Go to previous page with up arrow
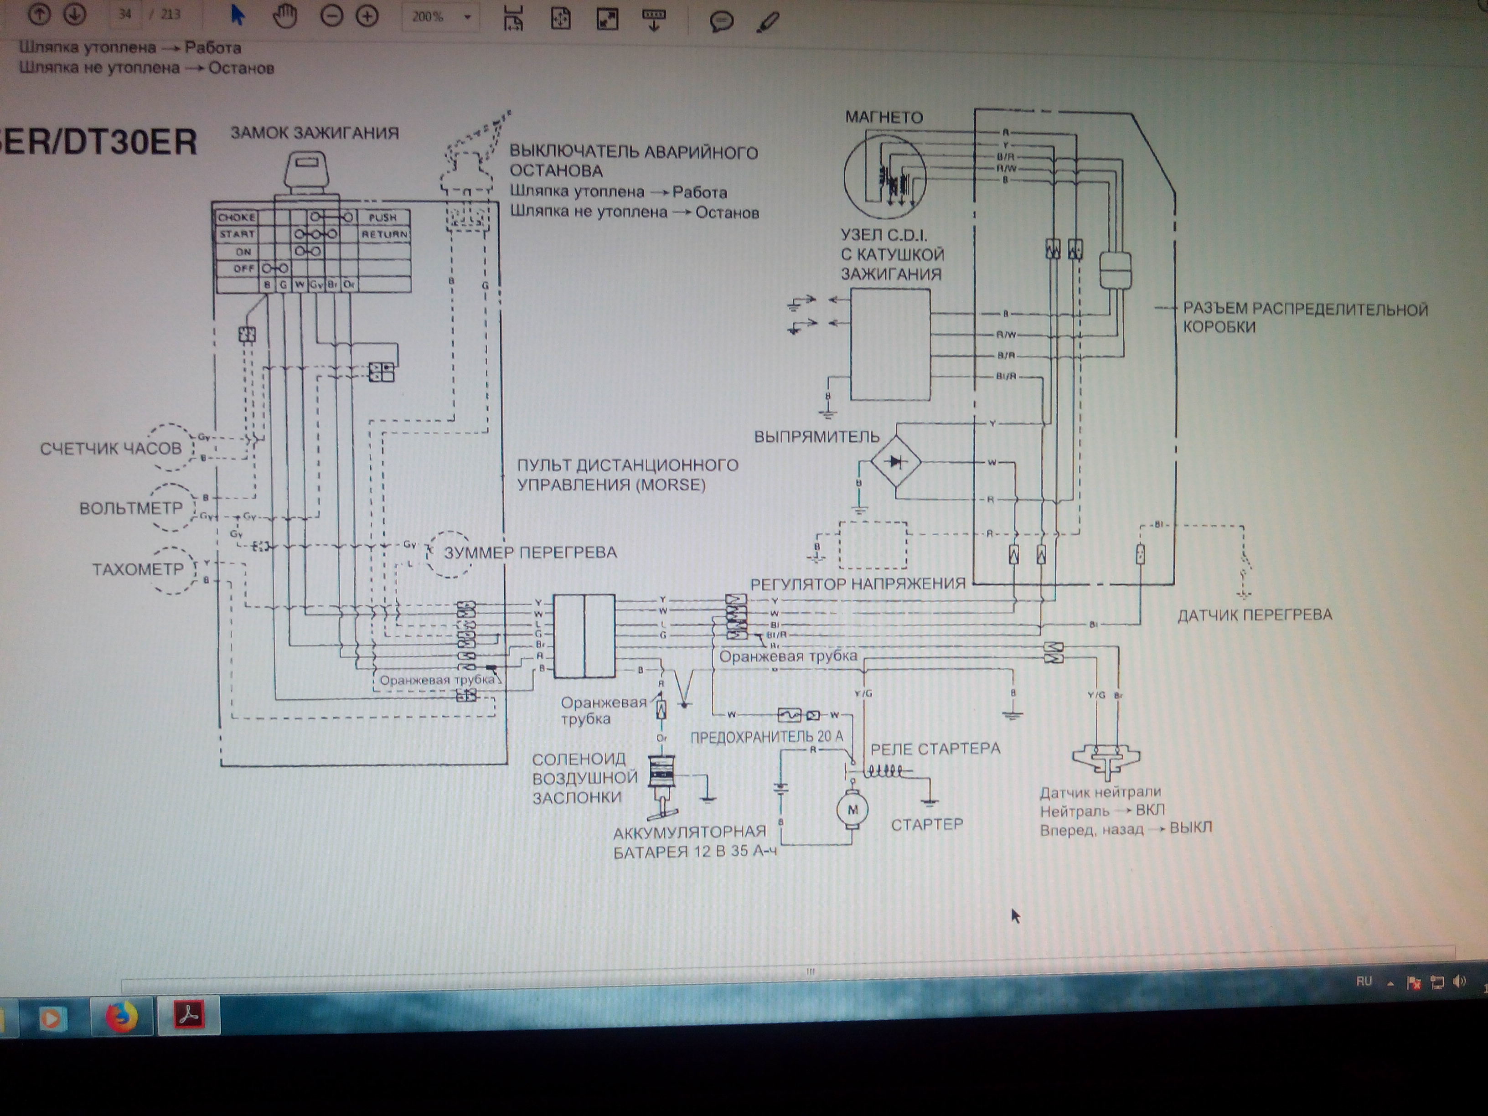 tap(39, 14)
